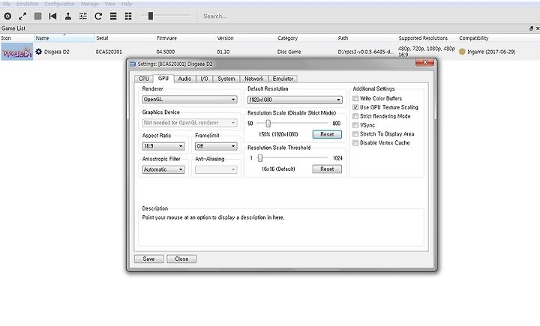
Task: Open the Aspect Ratio dropdown
Action: tap(163, 146)
